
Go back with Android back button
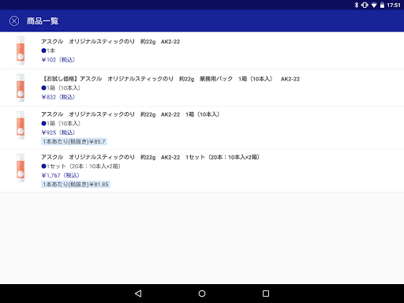pyautogui.click(x=138, y=294)
